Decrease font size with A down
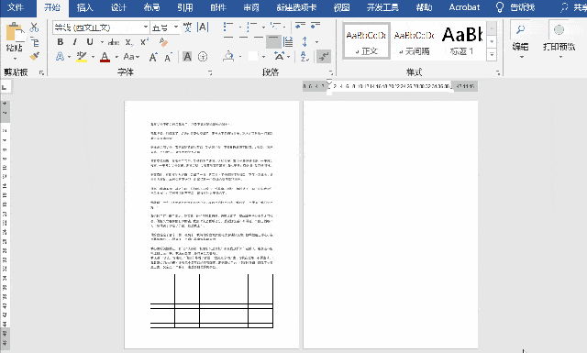Image resolution: width=587 pixels, height=353 pixels. [168, 57]
